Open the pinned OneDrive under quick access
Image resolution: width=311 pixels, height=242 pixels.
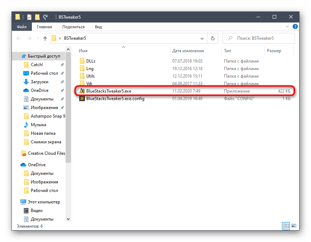(x=39, y=90)
